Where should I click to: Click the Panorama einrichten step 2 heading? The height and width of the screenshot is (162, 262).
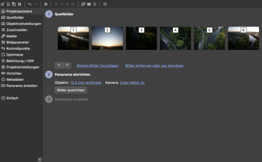(73, 75)
